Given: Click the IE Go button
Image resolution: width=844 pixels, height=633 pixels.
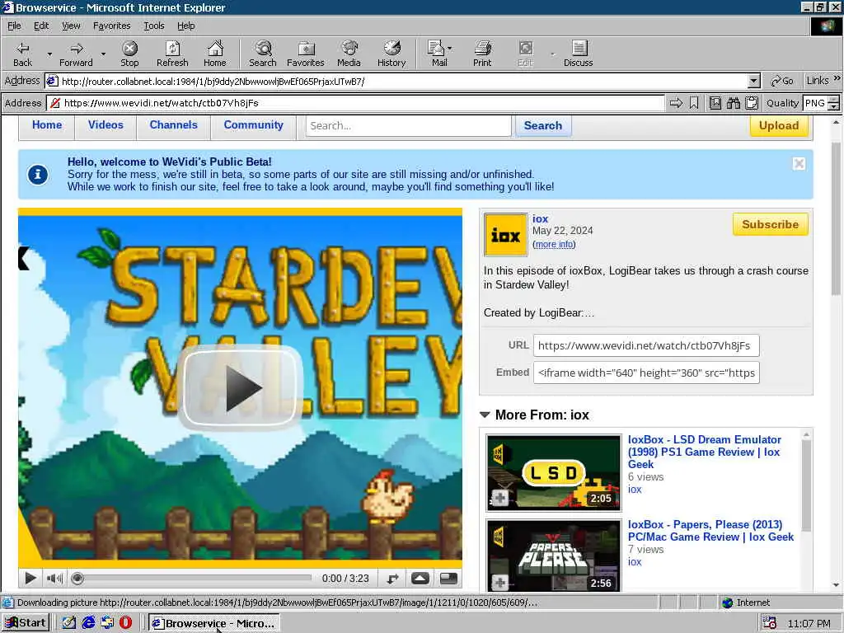Looking at the screenshot, I should [x=782, y=82].
